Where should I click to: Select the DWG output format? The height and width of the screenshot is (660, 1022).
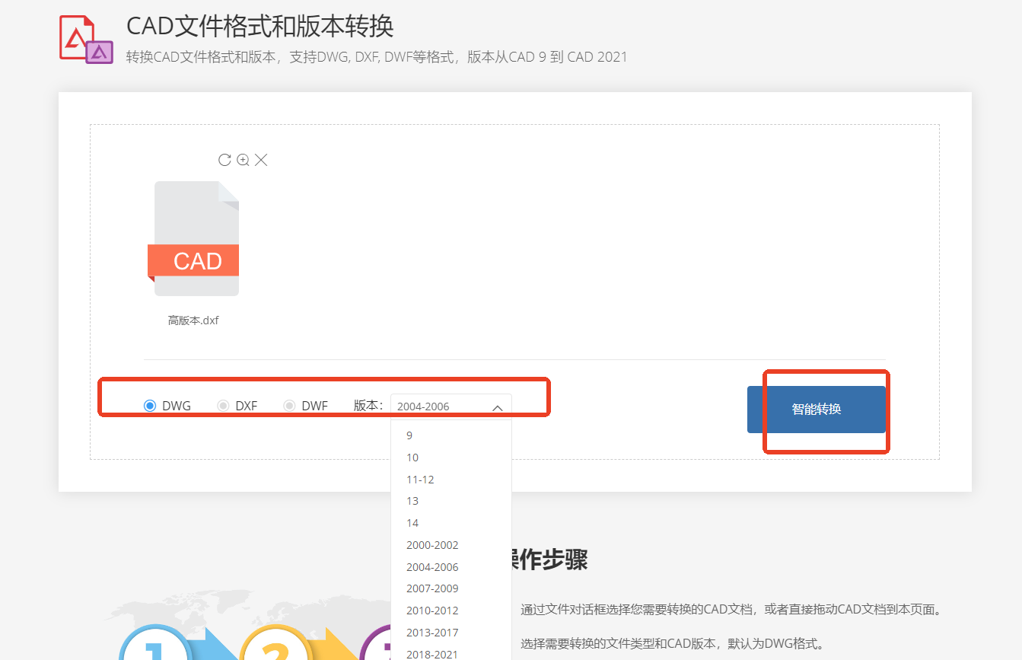(149, 405)
